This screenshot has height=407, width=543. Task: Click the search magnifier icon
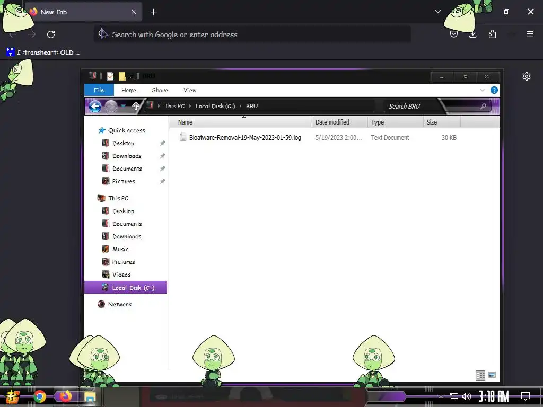click(484, 107)
